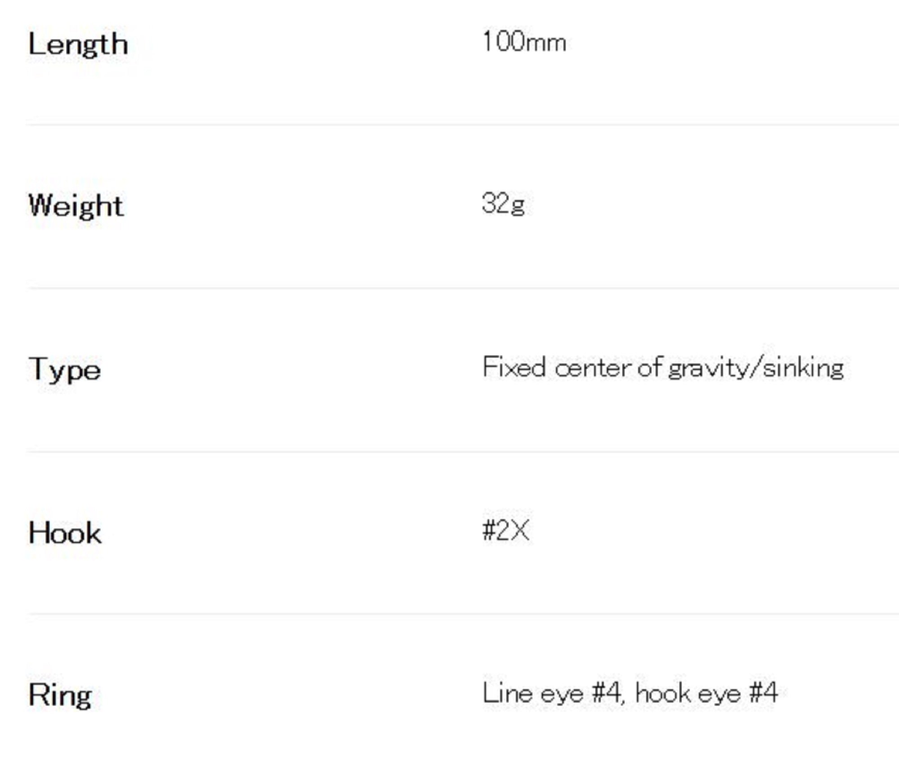Click the divider line below Length row

pyautogui.click(x=462, y=125)
